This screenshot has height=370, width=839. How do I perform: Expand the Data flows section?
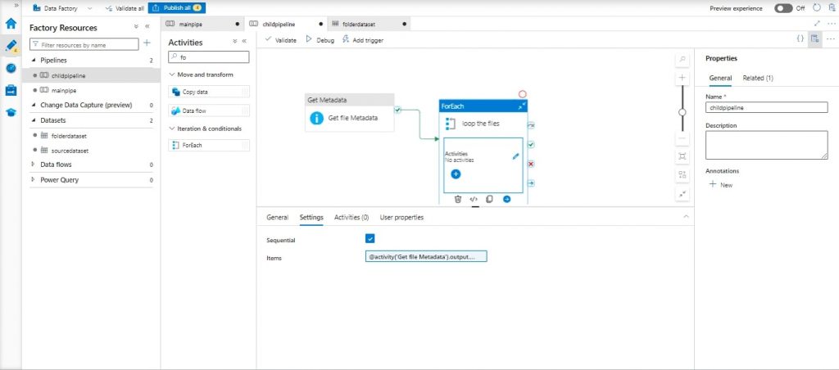tap(34, 165)
